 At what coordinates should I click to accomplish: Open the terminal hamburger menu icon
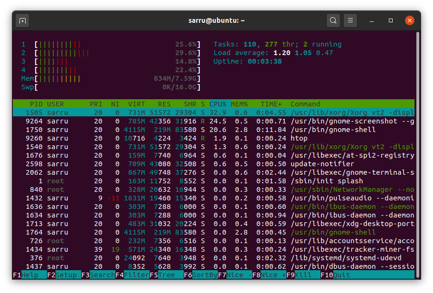(x=350, y=20)
